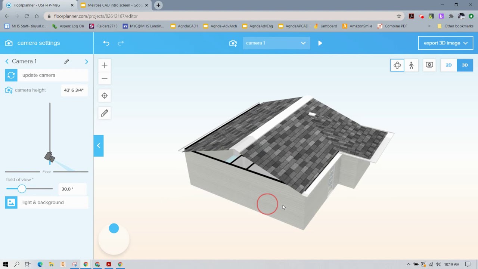Click the redo arrow in toolbar
The width and height of the screenshot is (478, 269).
[x=121, y=43]
